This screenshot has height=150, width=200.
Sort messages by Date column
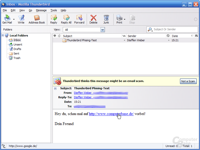point(182,36)
